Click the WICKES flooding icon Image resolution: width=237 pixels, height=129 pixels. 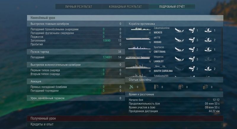[x=208, y=30]
